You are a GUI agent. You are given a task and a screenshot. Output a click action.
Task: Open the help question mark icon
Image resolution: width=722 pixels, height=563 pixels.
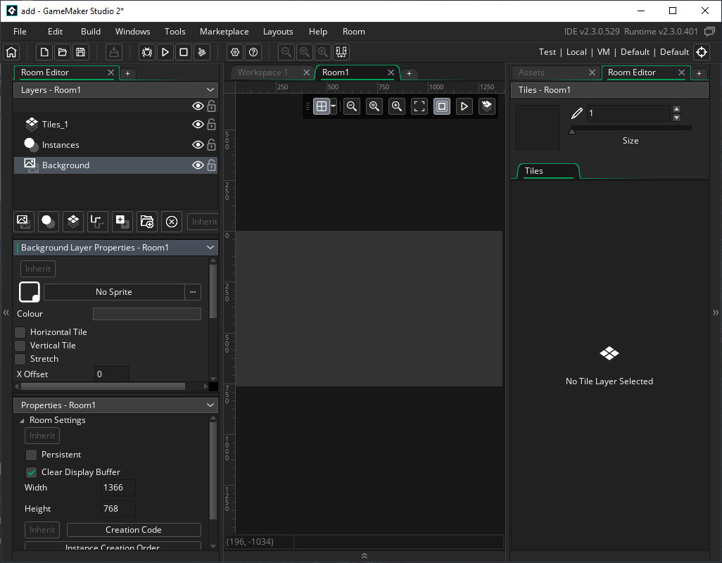coord(253,52)
